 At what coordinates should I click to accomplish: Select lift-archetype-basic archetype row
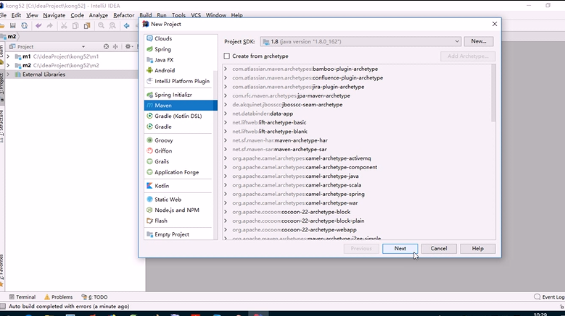click(x=357, y=122)
